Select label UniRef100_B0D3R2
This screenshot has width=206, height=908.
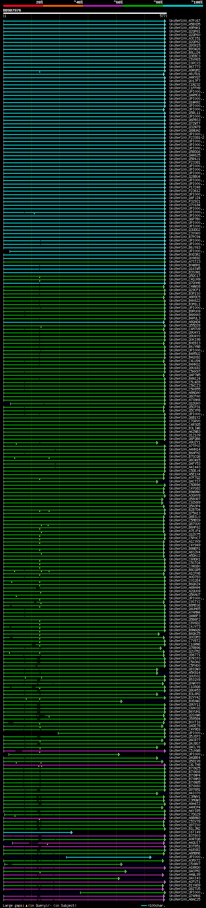(x=184, y=254)
